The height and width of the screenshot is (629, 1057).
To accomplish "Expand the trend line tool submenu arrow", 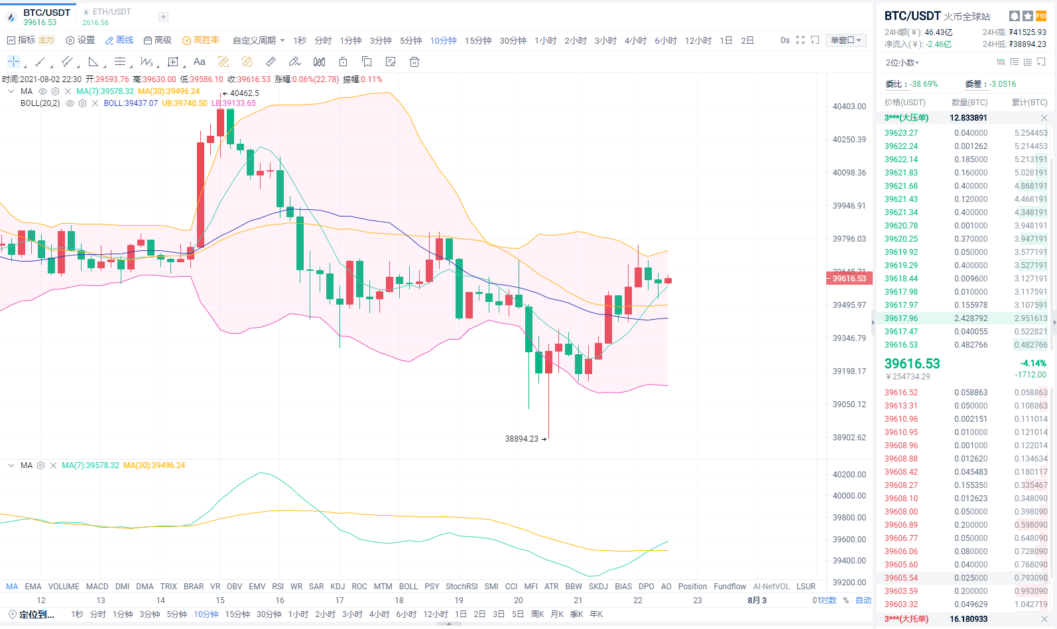I will pyautogui.click(x=52, y=66).
